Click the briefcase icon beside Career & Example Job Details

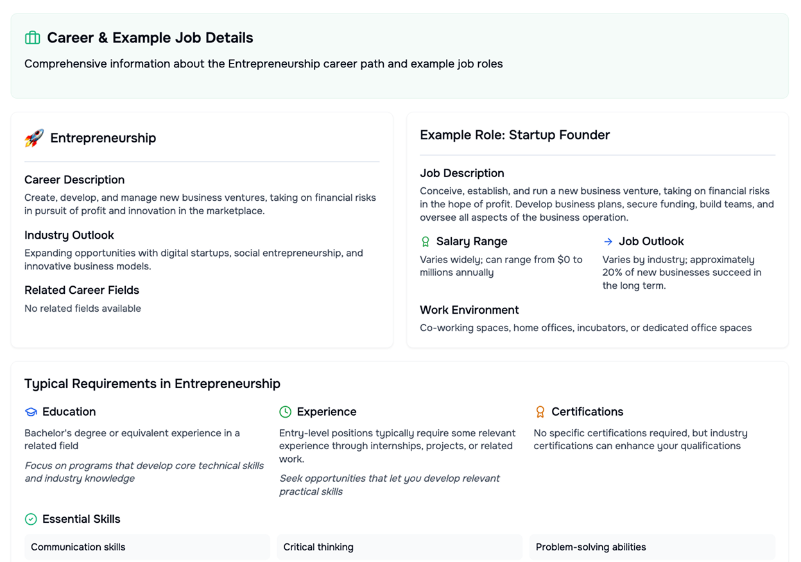[x=32, y=38]
